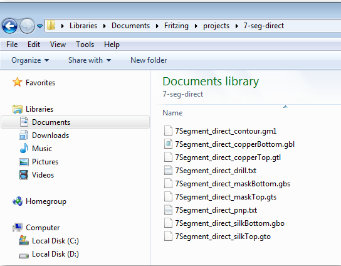The height and width of the screenshot is (266, 341).
Task: Click the folder icon in the address bar
Action: (x=51, y=26)
